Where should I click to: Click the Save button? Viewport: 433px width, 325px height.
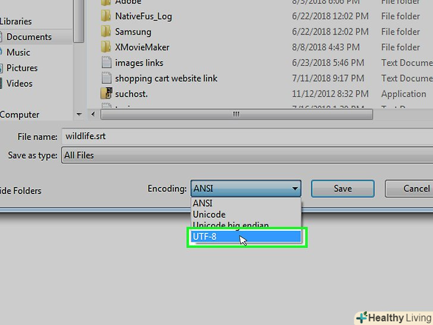coord(343,189)
